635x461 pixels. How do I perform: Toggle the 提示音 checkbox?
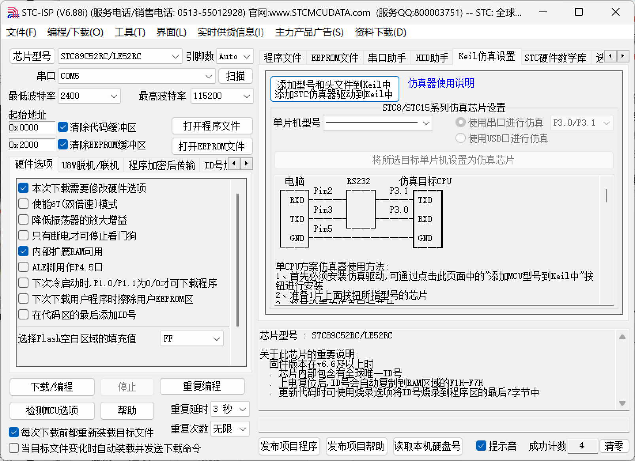482,446
